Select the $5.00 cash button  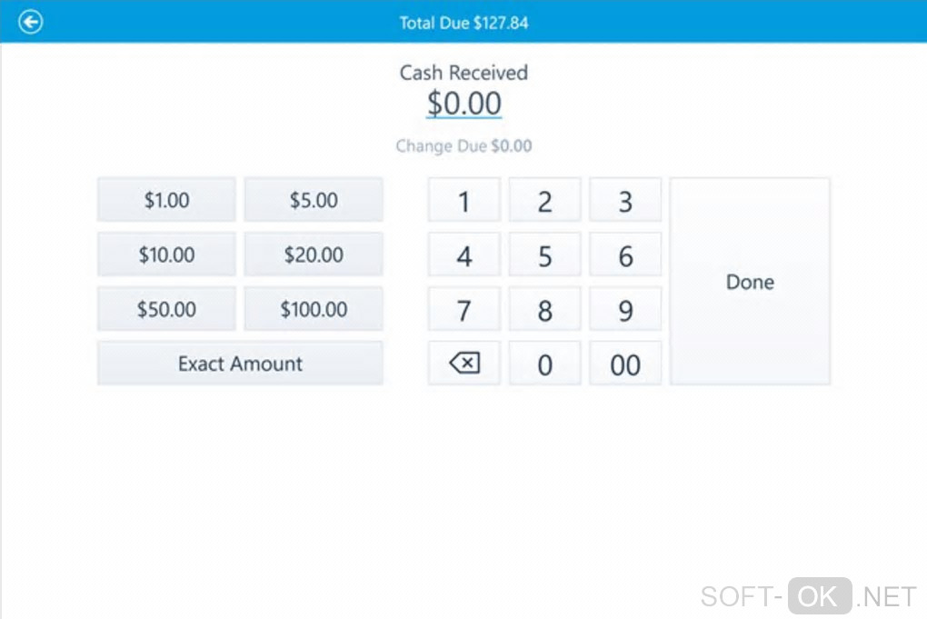314,200
